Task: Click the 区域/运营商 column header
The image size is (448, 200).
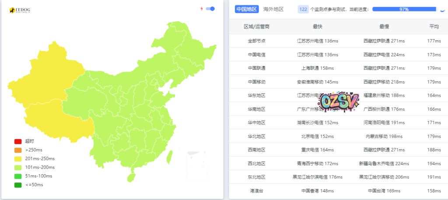Action: coord(256,27)
